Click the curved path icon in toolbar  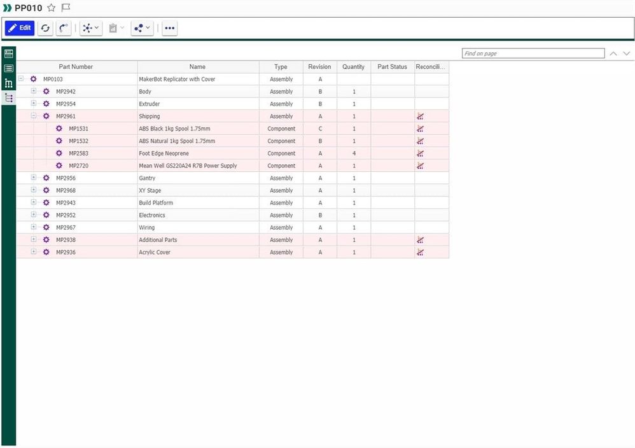tap(64, 28)
